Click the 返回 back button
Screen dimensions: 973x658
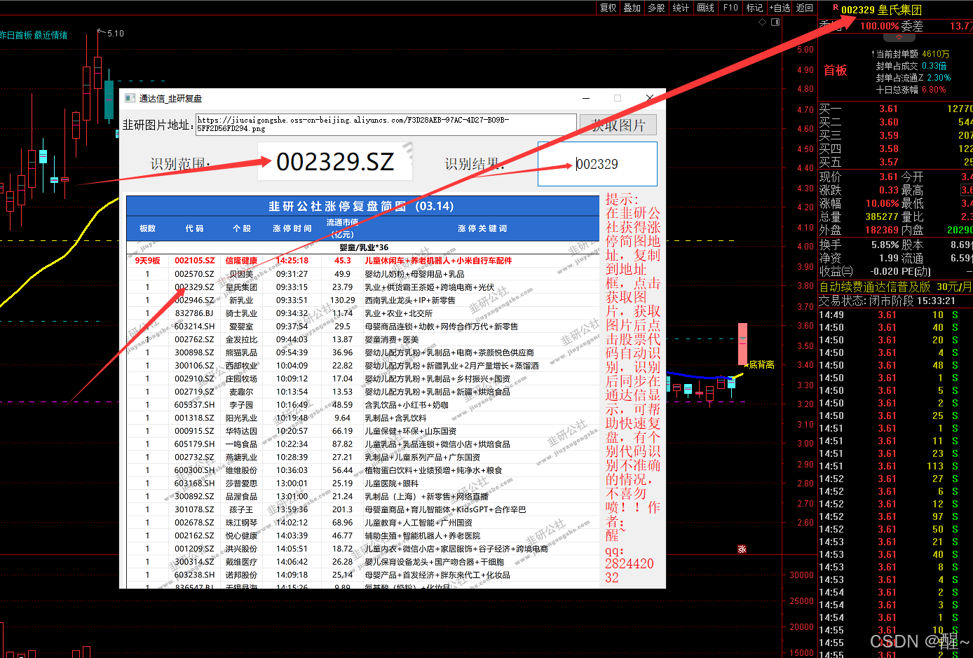pos(805,8)
